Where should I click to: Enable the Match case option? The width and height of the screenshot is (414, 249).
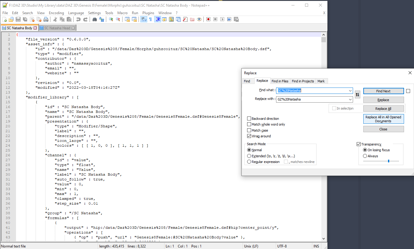[x=249, y=130]
